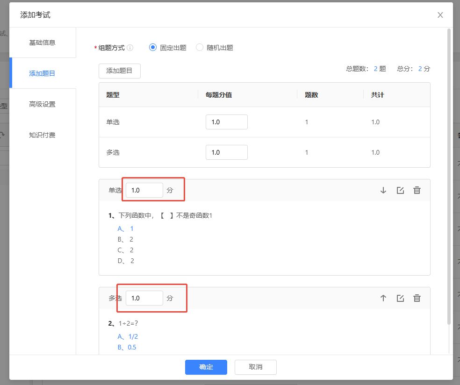Click the 添加题目 button
The image size is (460, 385).
120,71
